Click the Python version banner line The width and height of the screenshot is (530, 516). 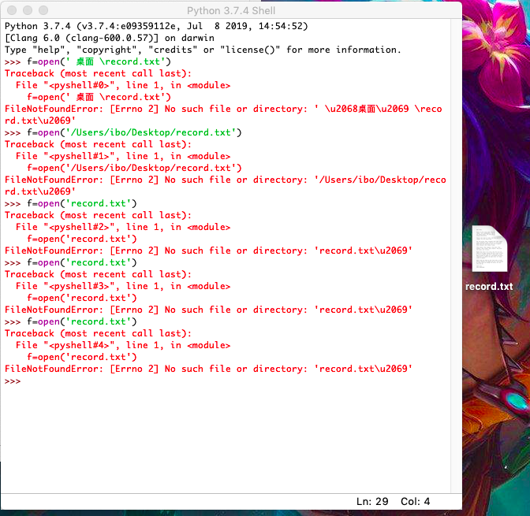[156, 26]
